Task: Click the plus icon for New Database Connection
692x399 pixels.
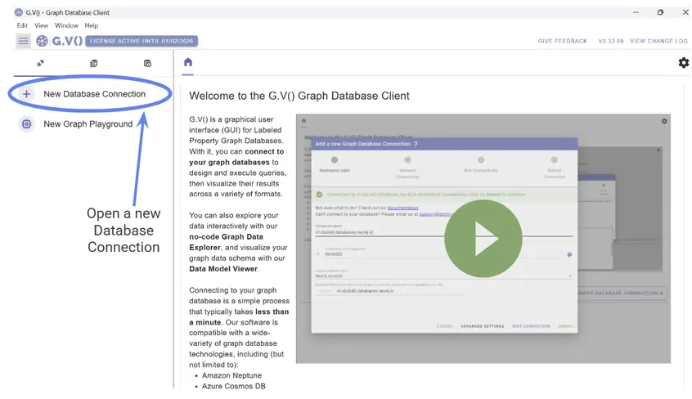Action: pyautogui.click(x=26, y=94)
